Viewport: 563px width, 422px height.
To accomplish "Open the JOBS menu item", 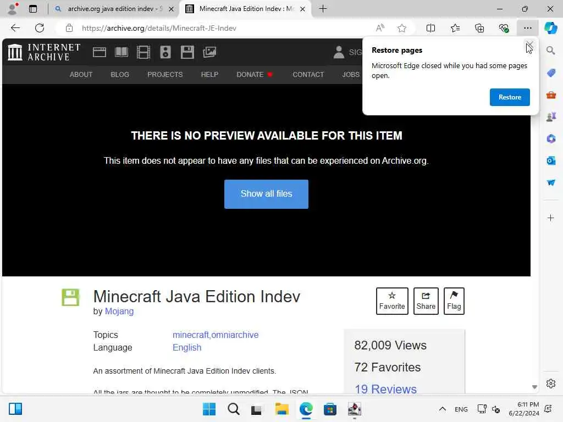I will point(351,75).
